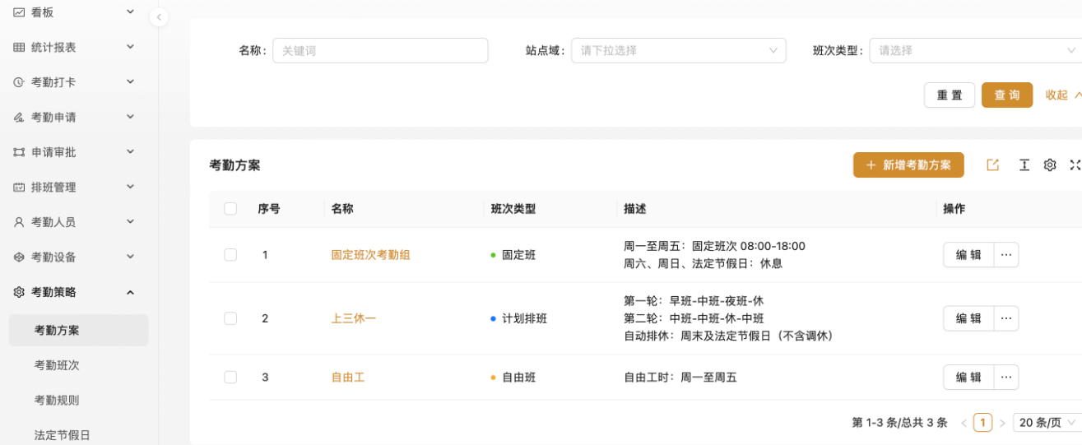This screenshot has width=1082, height=445.
Task: Change page size via 20 条/页 dropdown
Action: point(1047,423)
